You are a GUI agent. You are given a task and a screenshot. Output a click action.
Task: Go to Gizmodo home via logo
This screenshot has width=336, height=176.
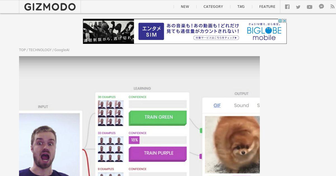(50, 7)
